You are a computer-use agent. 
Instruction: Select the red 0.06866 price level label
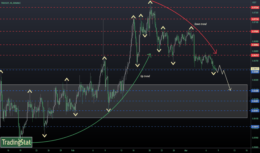pyautogui.click(x=255, y=45)
